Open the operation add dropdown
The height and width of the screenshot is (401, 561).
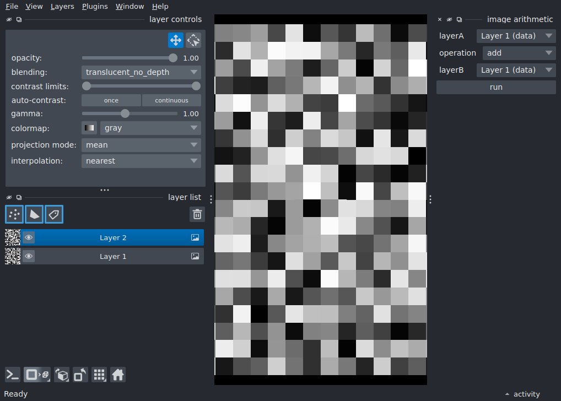pos(519,53)
